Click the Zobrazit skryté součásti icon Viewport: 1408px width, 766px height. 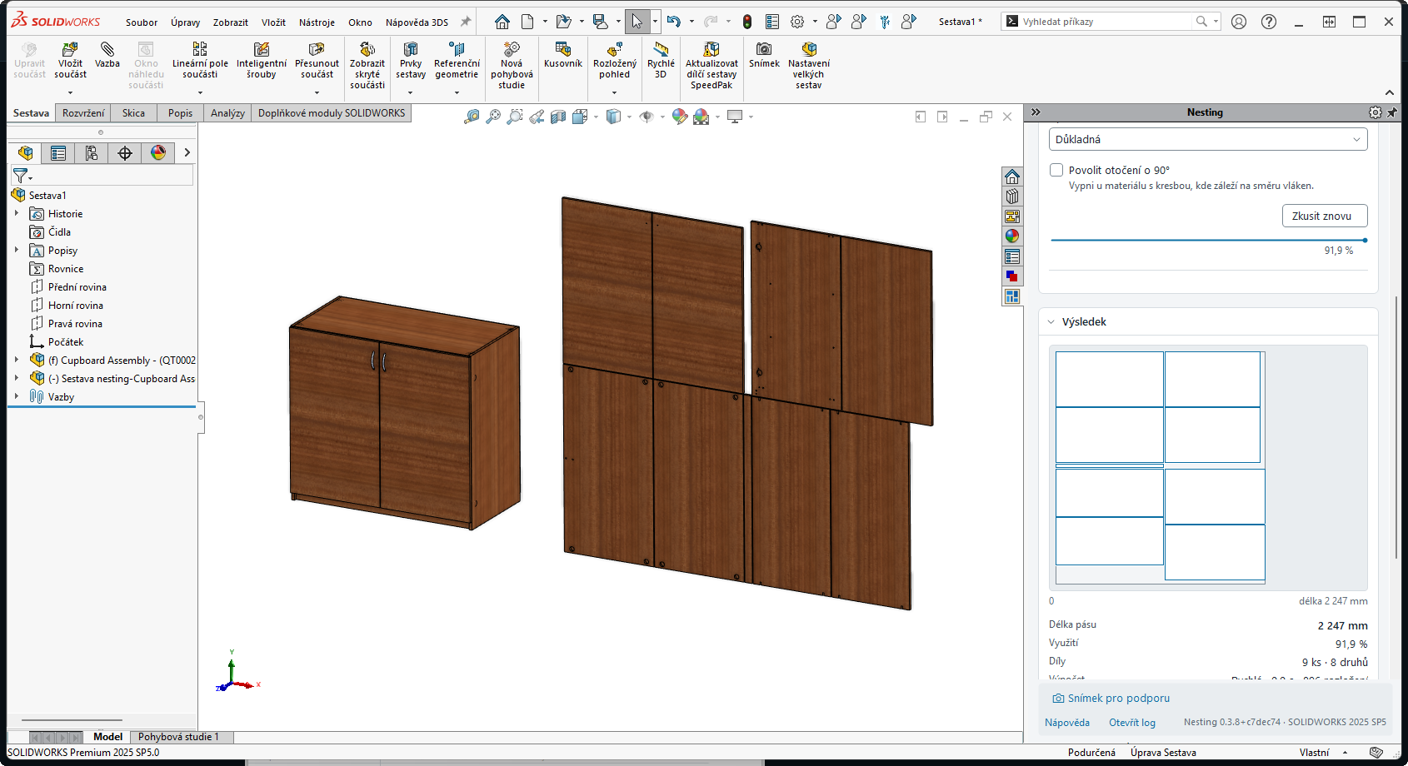pos(367,49)
